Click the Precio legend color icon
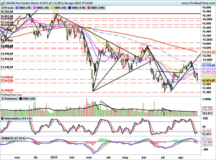The height and width of the screenshot is (160, 216). [x=3, y=7]
